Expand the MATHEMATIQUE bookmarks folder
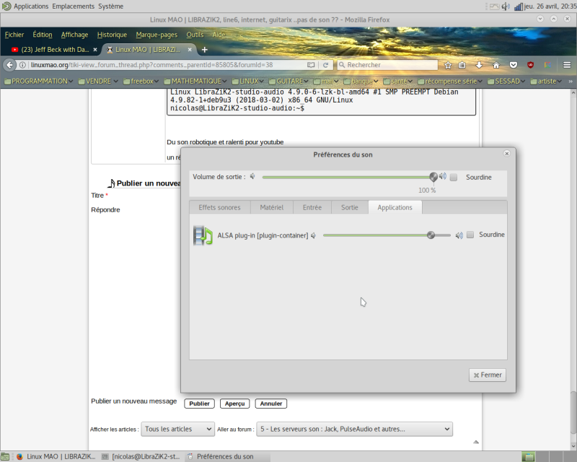Image resolution: width=577 pixels, height=462 pixels. tap(195, 81)
